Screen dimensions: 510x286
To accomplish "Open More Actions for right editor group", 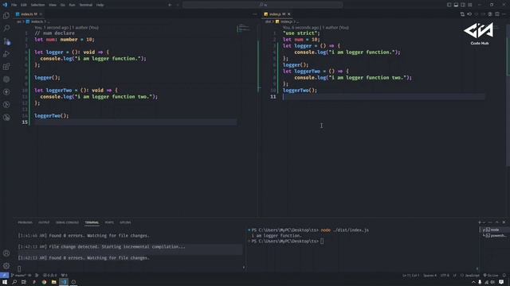I will [504, 14].
